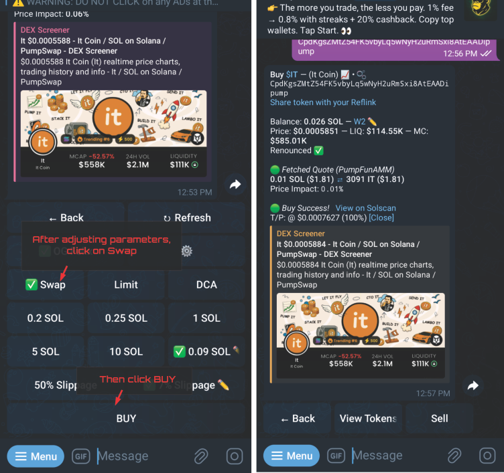Viewport: 504px width, 473px height.
Task: Open the attachment paperclip in the left chat
Action: (x=201, y=456)
